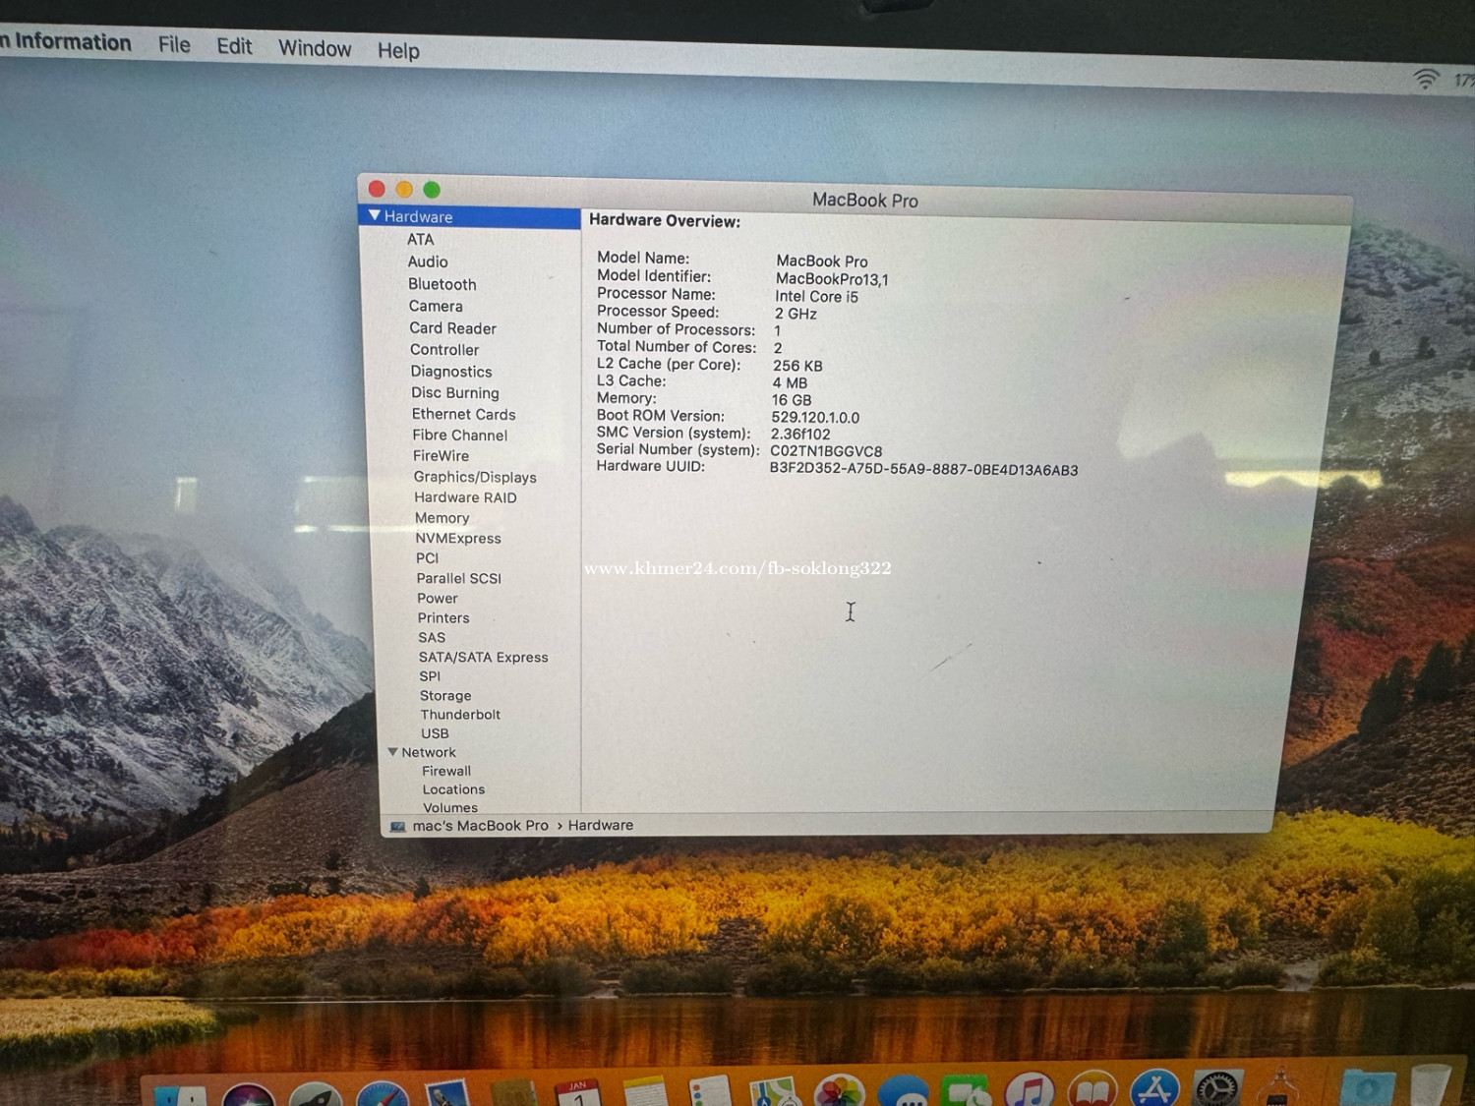Viewport: 1475px width, 1106px height.
Task: Click serial number value C02TN1BGGVC8
Action: (826, 451)
